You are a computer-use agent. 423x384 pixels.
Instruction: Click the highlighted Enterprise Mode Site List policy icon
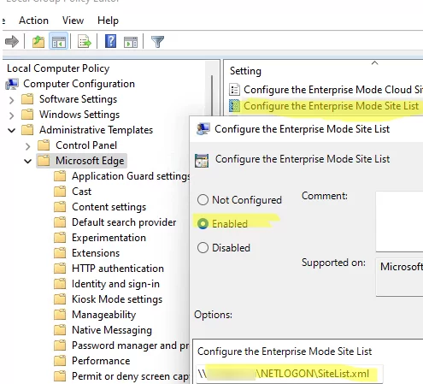tap(234, 106)
